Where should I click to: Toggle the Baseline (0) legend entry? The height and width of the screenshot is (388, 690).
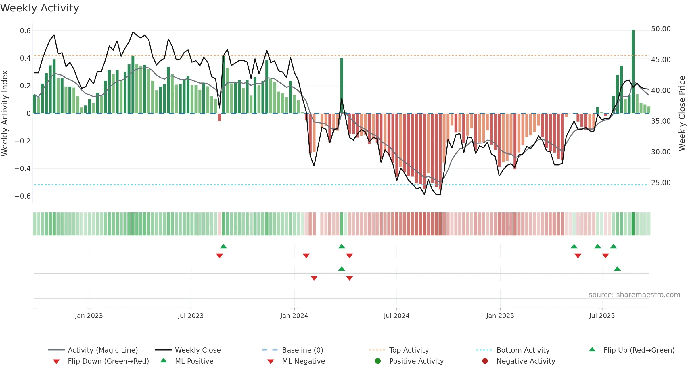(x=293, y=350)
